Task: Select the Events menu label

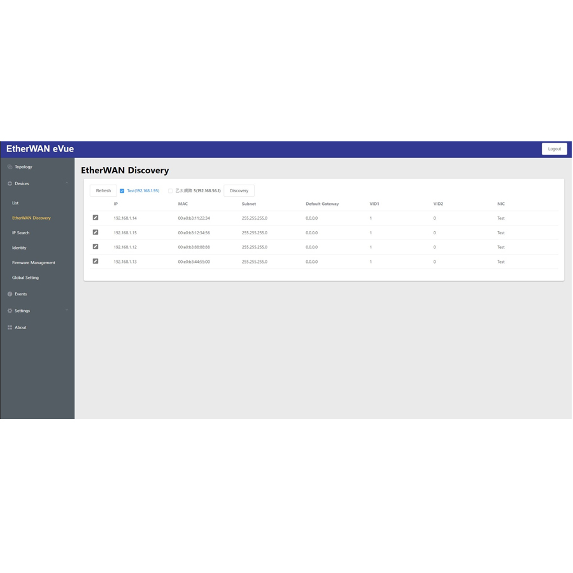Action: pos(21,294)
